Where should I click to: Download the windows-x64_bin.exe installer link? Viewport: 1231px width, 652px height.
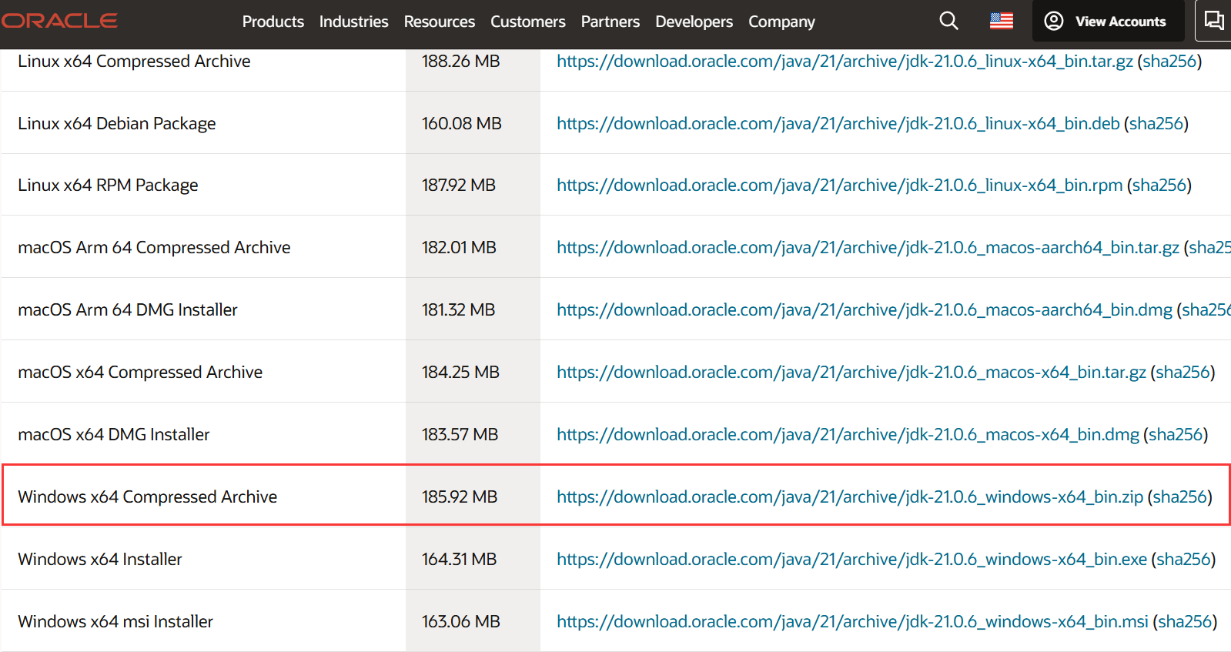[x=851, y=559]
